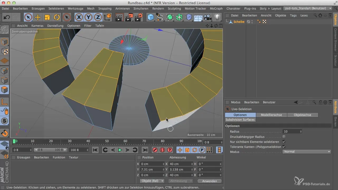Render active view with clapperboard icon

tap(120, 17)
